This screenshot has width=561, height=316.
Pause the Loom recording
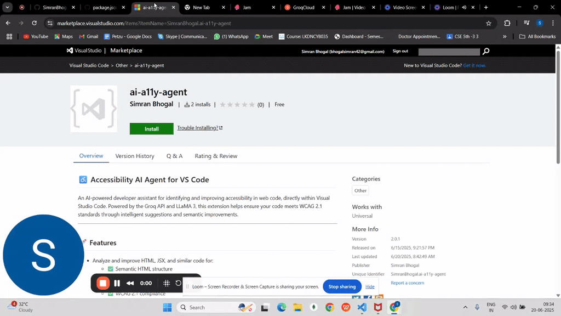[117, 283]
